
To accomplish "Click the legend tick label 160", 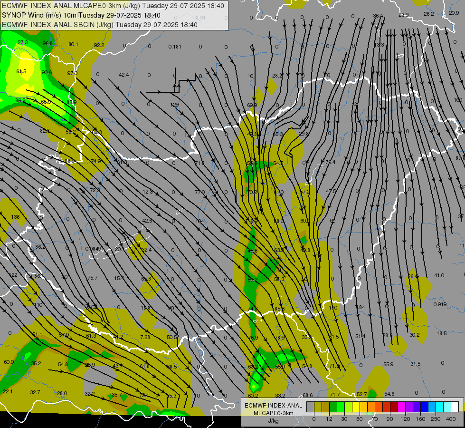I will tap(420, 419).
